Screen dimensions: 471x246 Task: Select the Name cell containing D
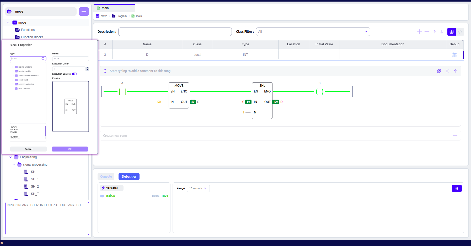click(x=147, y=55)
